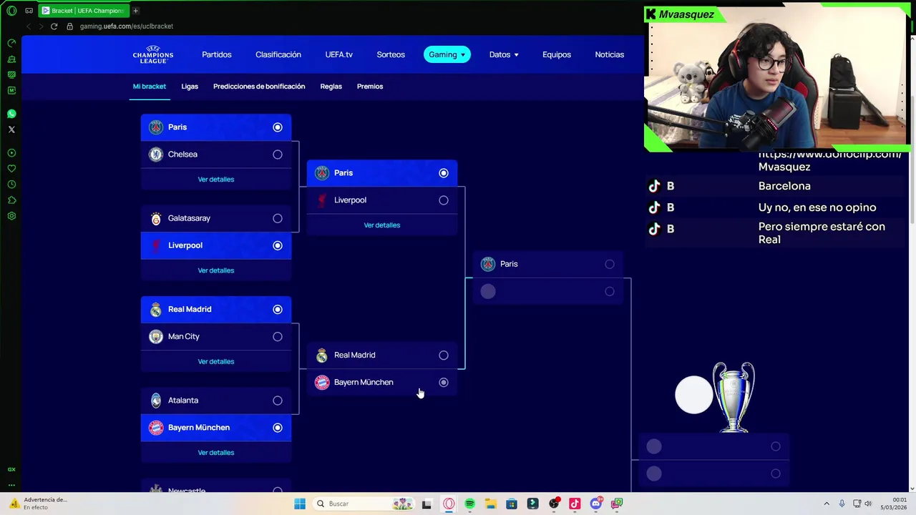Open Spotify from the taskbar
The image size is (916, 515).
tap(470, 504)
